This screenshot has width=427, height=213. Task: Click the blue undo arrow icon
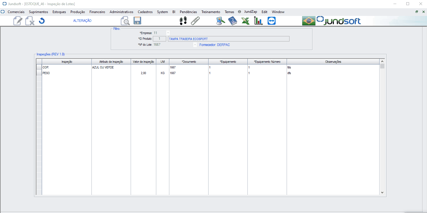(42, 21)
